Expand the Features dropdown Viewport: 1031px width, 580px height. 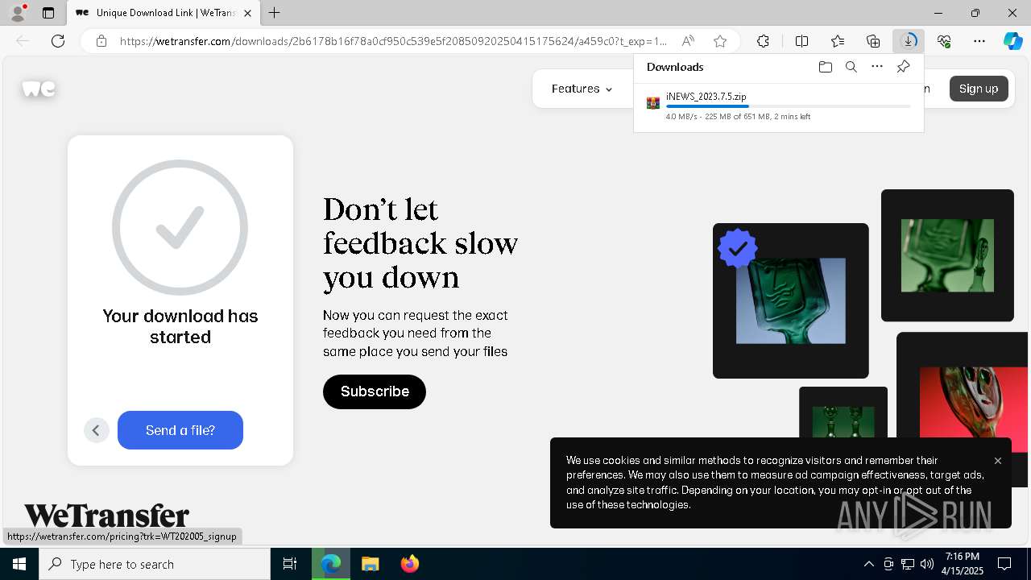pyautogui.click(x=582, y=89)
